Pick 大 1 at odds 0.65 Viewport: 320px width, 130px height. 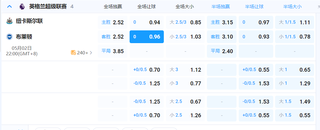295,70
